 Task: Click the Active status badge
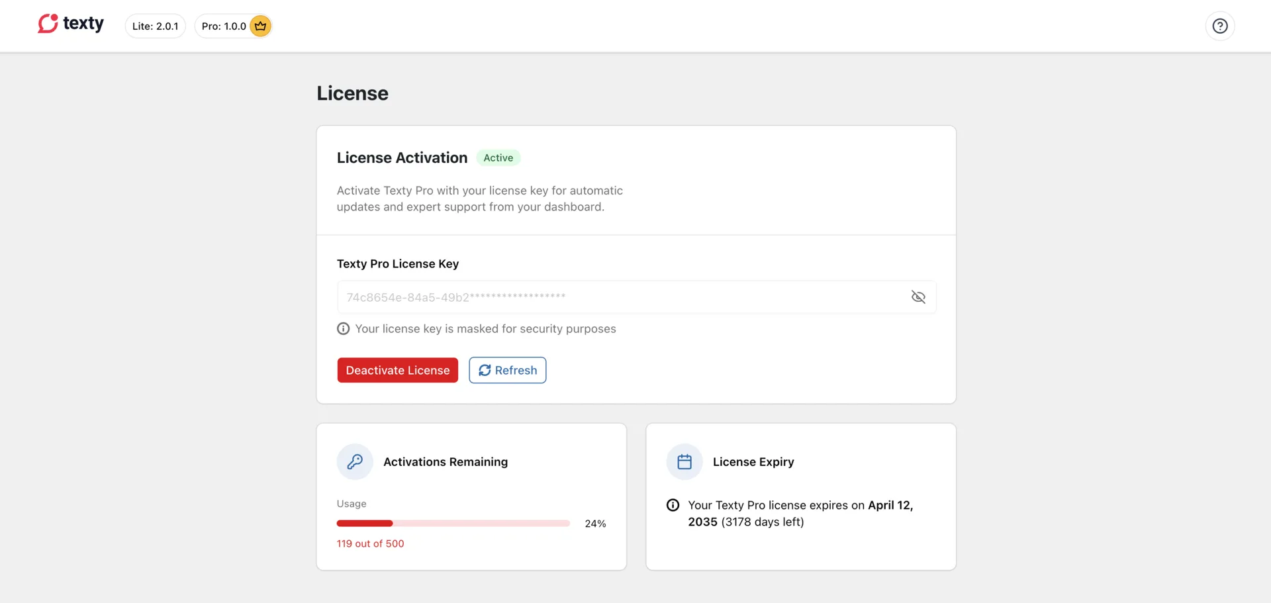[498, 158]
